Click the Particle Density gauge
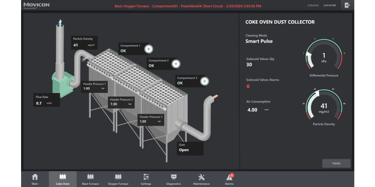Image resolution: width=375 pixels, height=187 pixels. pyautogui.click(x=324, y=105)
